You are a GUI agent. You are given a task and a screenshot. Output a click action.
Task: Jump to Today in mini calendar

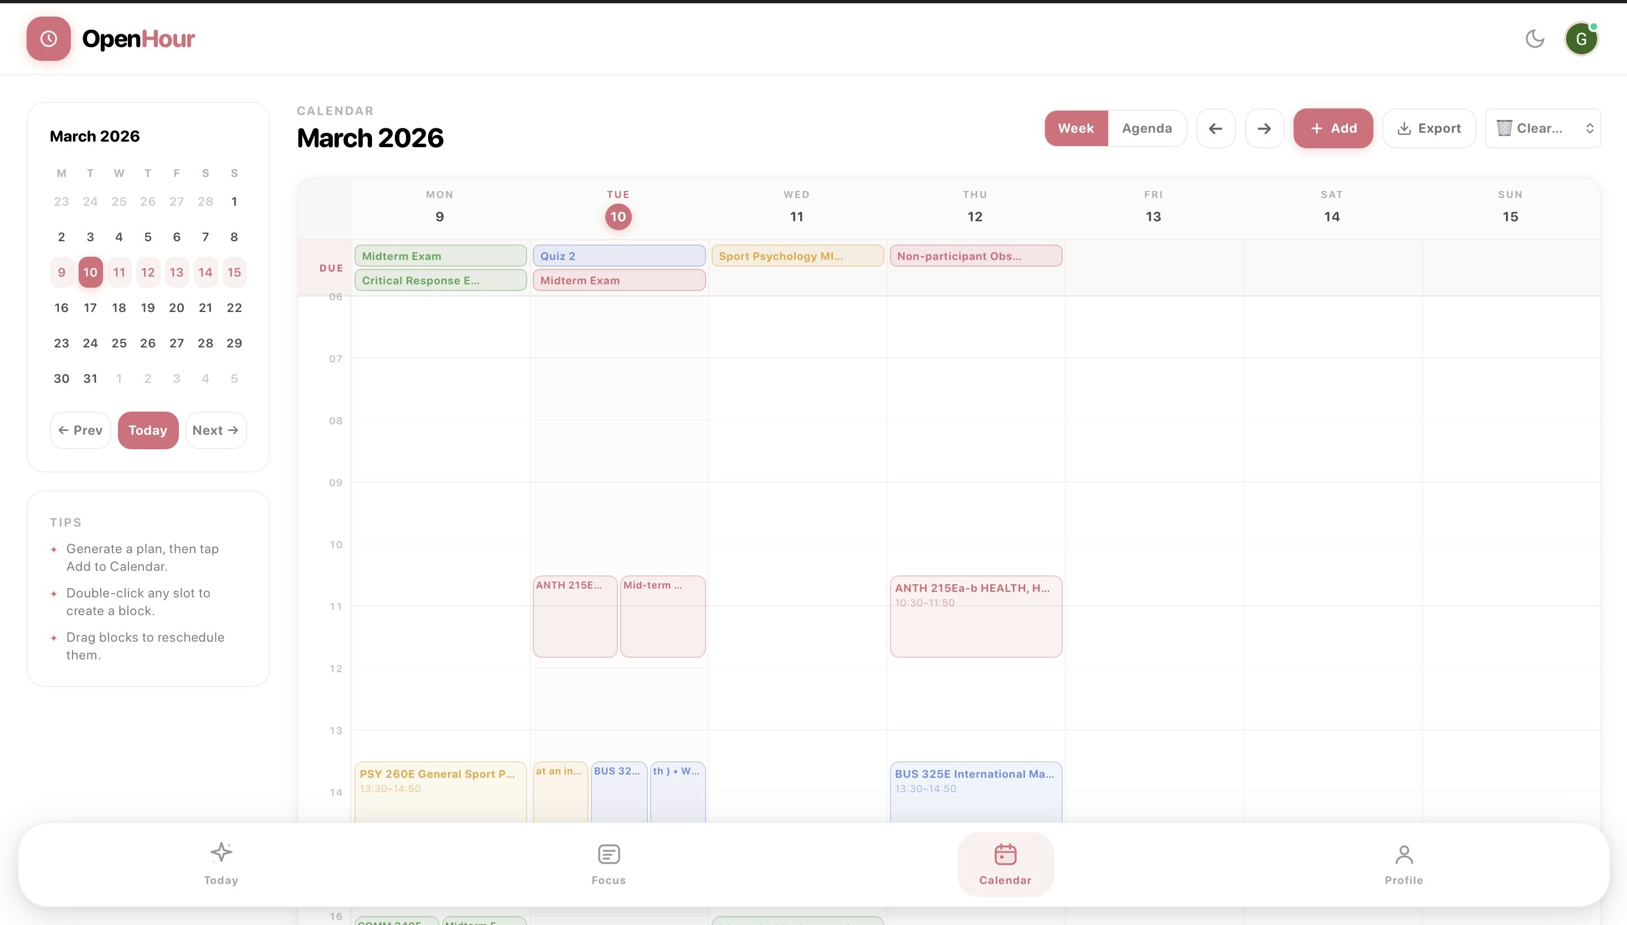[x=147, y=430]
